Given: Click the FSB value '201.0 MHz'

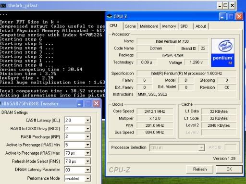Looking at the screenshot, I should coord(155,125).
